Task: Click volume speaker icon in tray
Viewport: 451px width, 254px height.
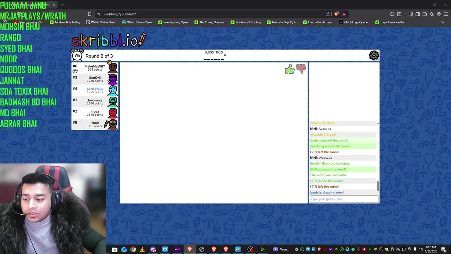Action: [420, 249]
